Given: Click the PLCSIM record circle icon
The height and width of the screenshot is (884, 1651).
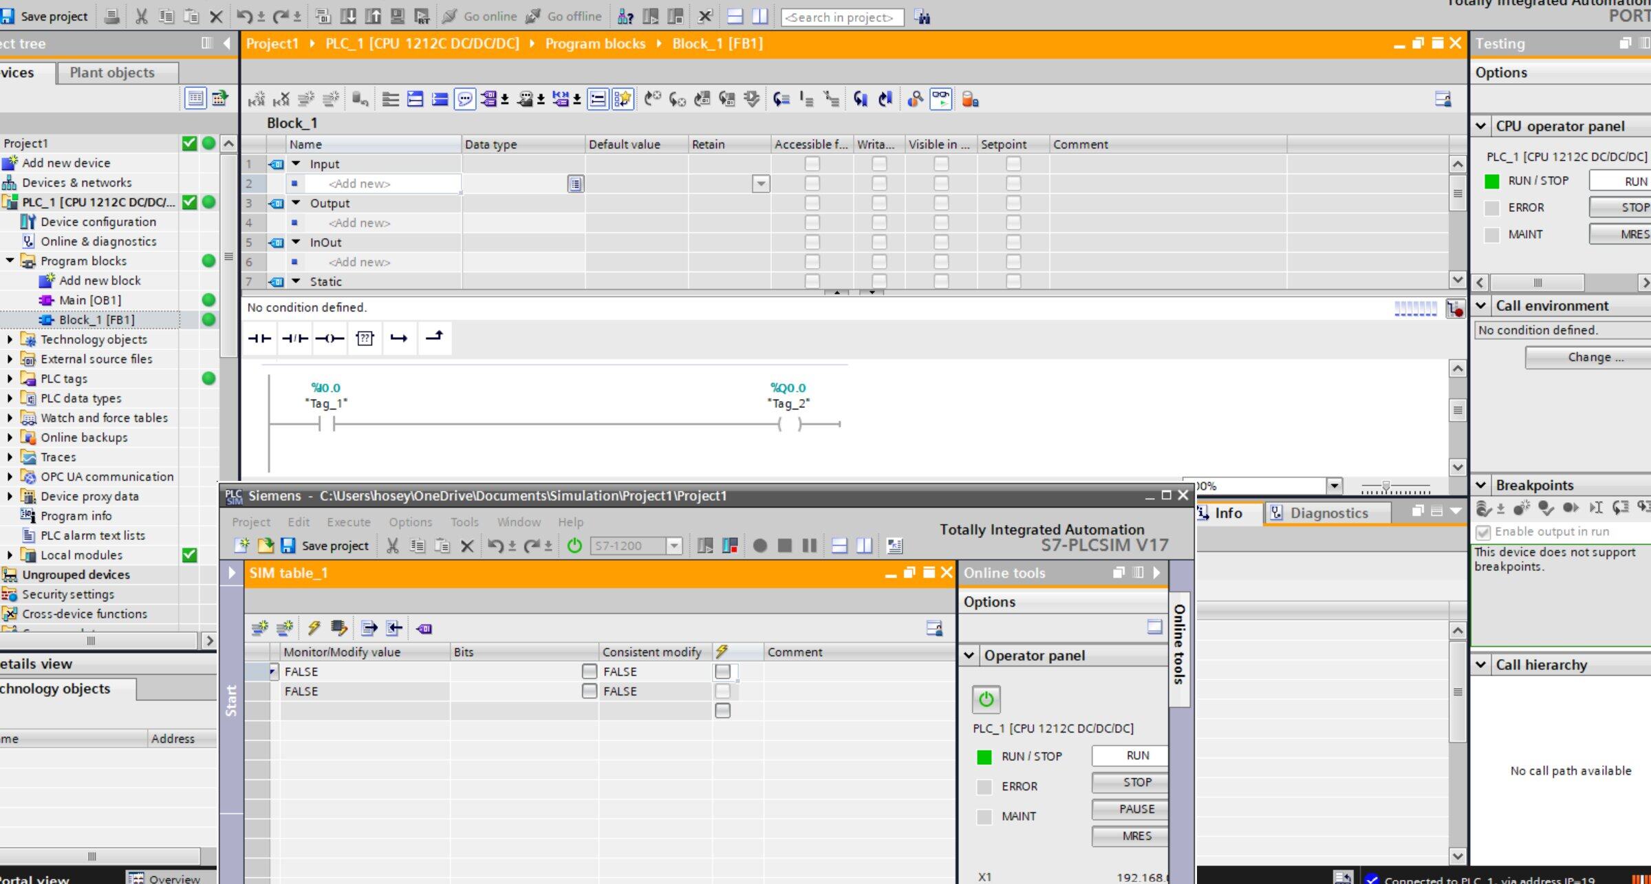Looking at the screenshot, I should pyautogui.click(x=759, y=546).
